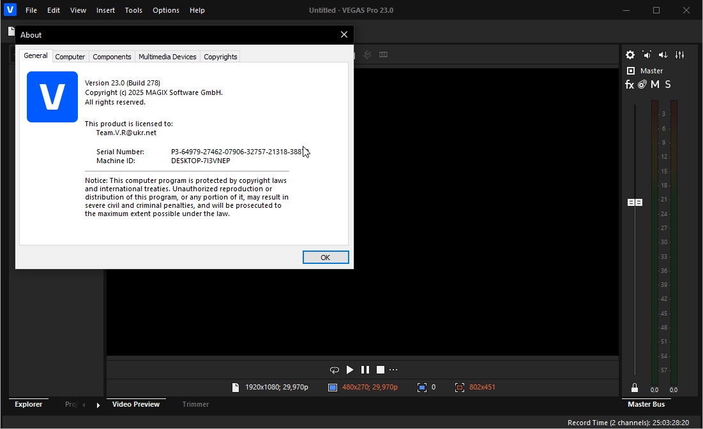This screenshot has width=703, height=429.
Task: Open the Tools menu
Action: pyautogui.click(x=133, y=10)
